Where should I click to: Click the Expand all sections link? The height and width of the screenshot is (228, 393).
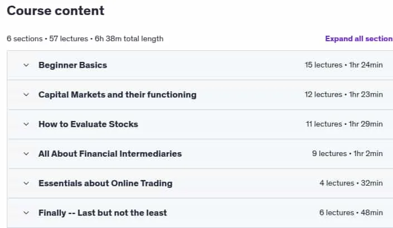(x=359, y=38)
